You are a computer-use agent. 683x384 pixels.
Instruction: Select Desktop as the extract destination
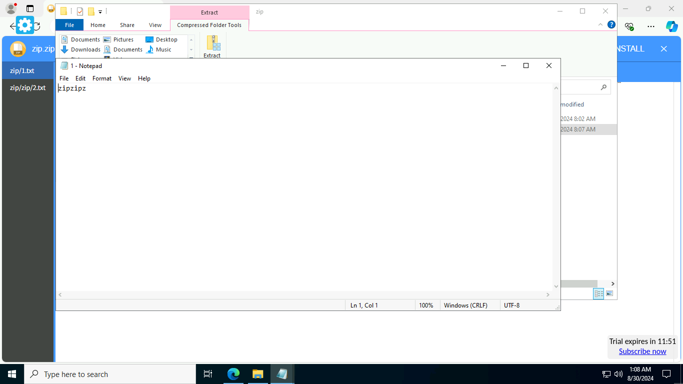click(x=165, y=39)
